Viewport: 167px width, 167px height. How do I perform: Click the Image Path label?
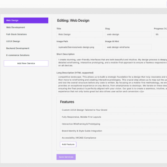coord(62,41)
